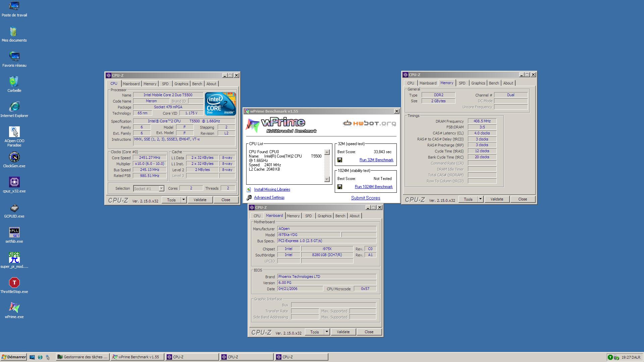Open the Socket #1 selection dropdown
Image resolution: width=644 pixels, height=362 pixels.
161,189
